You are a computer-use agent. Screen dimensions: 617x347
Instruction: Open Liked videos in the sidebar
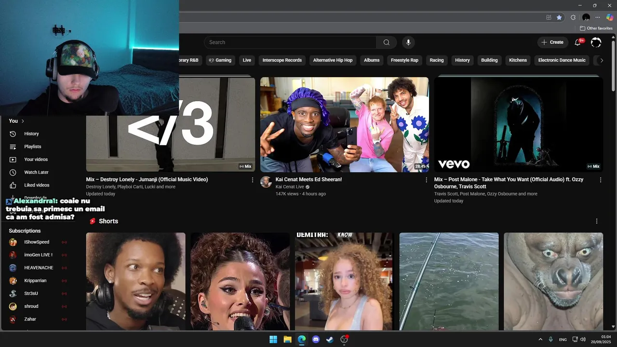(x=37, y=185)
